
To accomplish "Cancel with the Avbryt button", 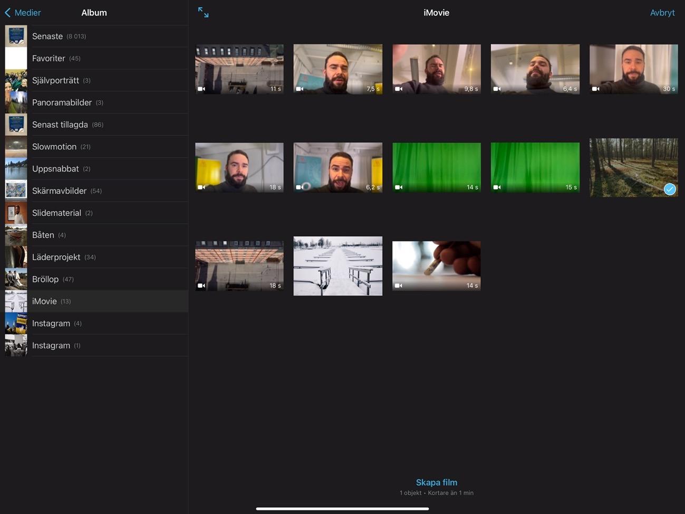I will pyautogui.click(x=662, y=13).
